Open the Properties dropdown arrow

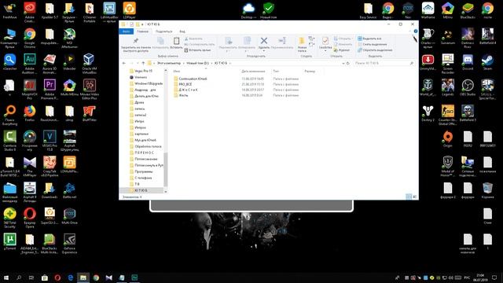(x=325, y=51)
